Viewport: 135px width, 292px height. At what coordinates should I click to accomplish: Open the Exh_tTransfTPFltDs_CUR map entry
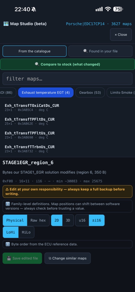pyautogui.click(x=30, y=121)
